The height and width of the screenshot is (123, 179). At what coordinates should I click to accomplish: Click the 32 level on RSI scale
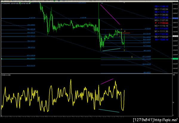click(173, 102)
